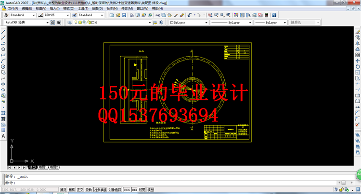Open the 文件(F) menu
This screenshot has width=361, height=194.
point(13,9)
